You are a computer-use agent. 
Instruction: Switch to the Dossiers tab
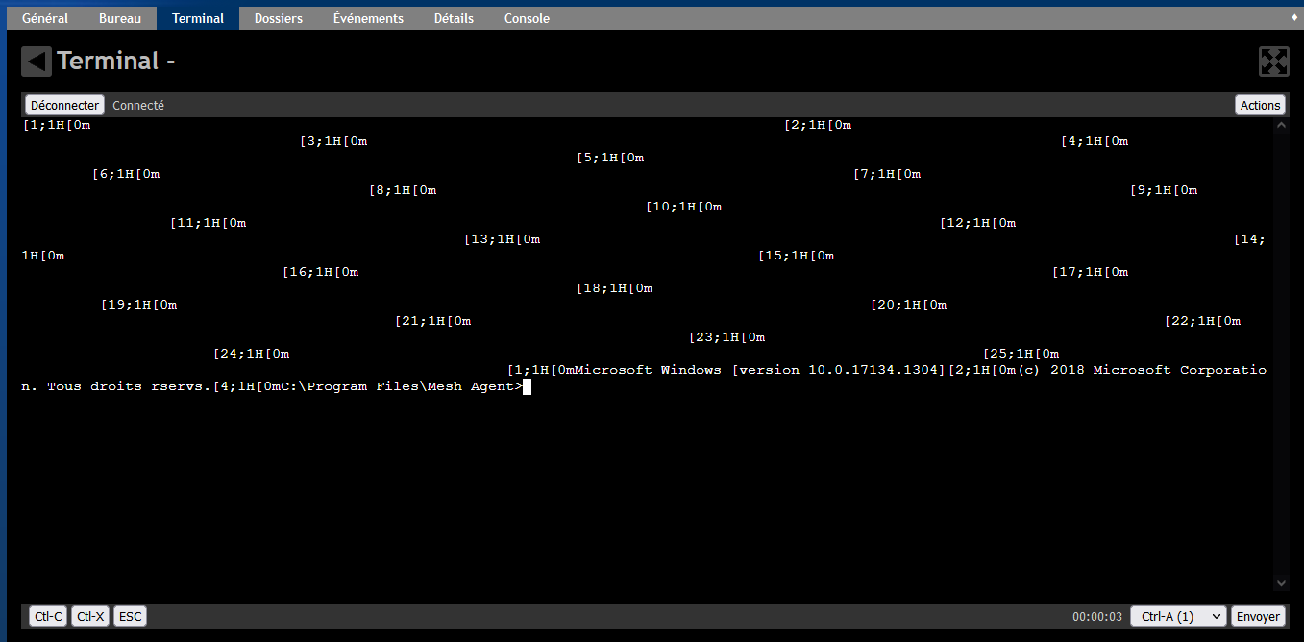[278, 17]
